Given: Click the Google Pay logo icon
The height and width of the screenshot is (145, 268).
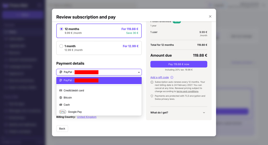Looking at the screenshot, I should point(63,112).
